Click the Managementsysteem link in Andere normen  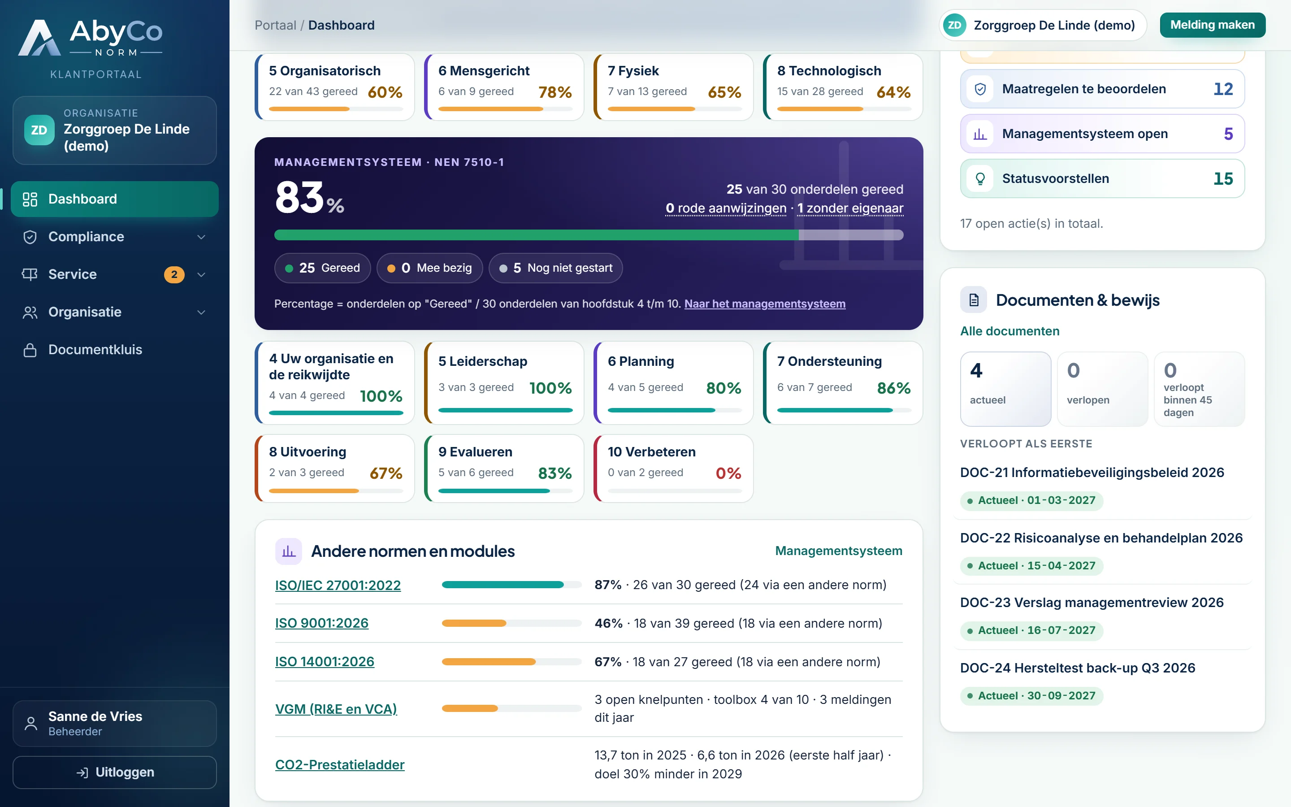(x=839, y=551)
